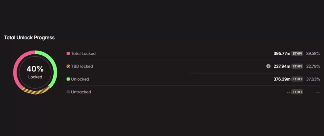The width and height of the screenshot is (324, 136).
Task: Click the ETHFI badge in Unlocked row
Action: click(297, 79)
